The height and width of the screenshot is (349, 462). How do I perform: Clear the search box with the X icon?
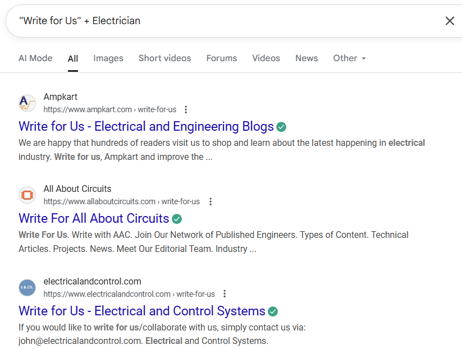450,21
